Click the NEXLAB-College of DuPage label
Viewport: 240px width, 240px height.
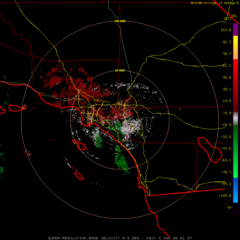214,3
